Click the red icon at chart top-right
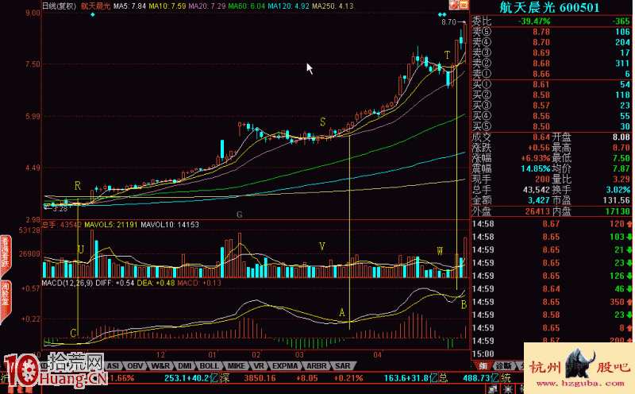The height and width of the screenshot is (394, 635). point(454,5)
